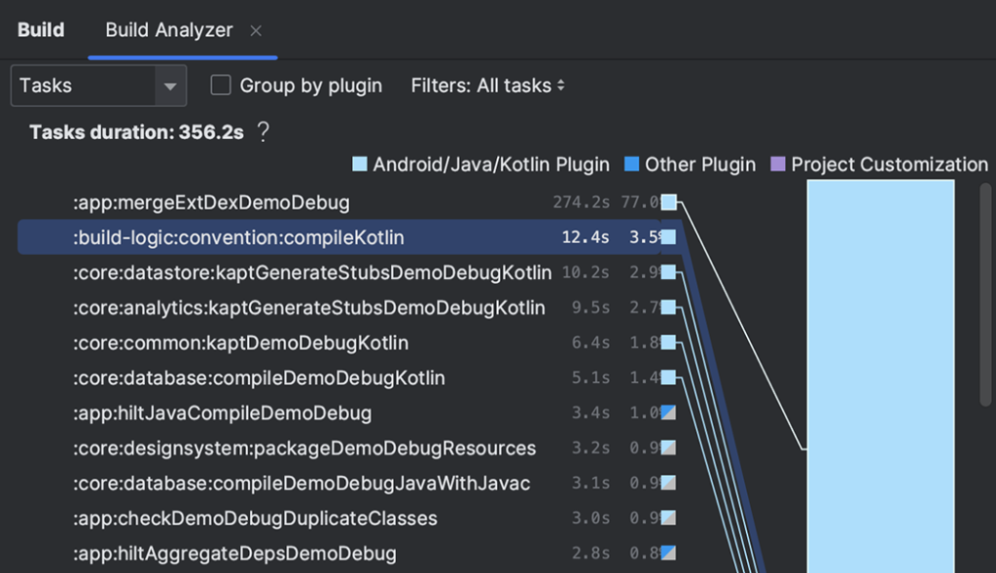Close the Build Analyzer tab
996x573 pixels.
click(x=256, y=30)
